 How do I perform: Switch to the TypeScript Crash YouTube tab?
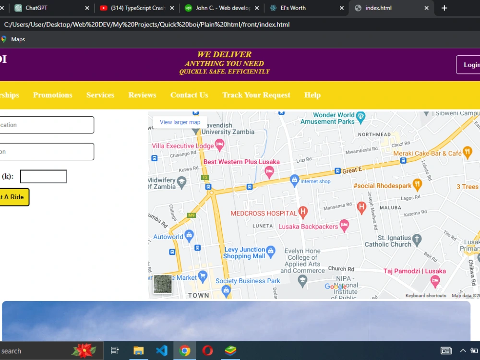(137, 8)
